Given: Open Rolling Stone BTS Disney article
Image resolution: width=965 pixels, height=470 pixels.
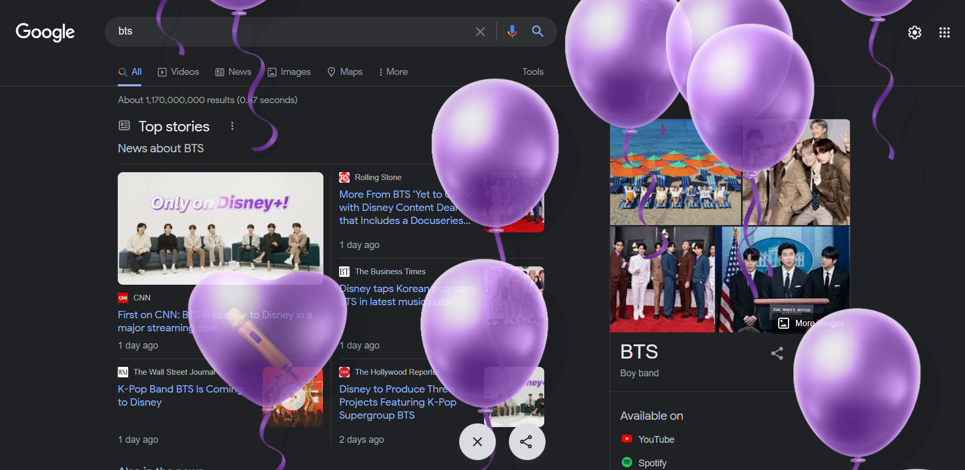Looking at the screenshot, I should coord(406,207).
